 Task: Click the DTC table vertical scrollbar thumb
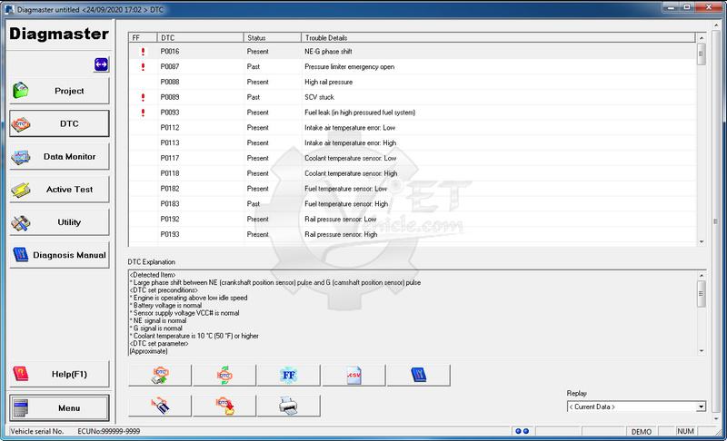(701, 54)
